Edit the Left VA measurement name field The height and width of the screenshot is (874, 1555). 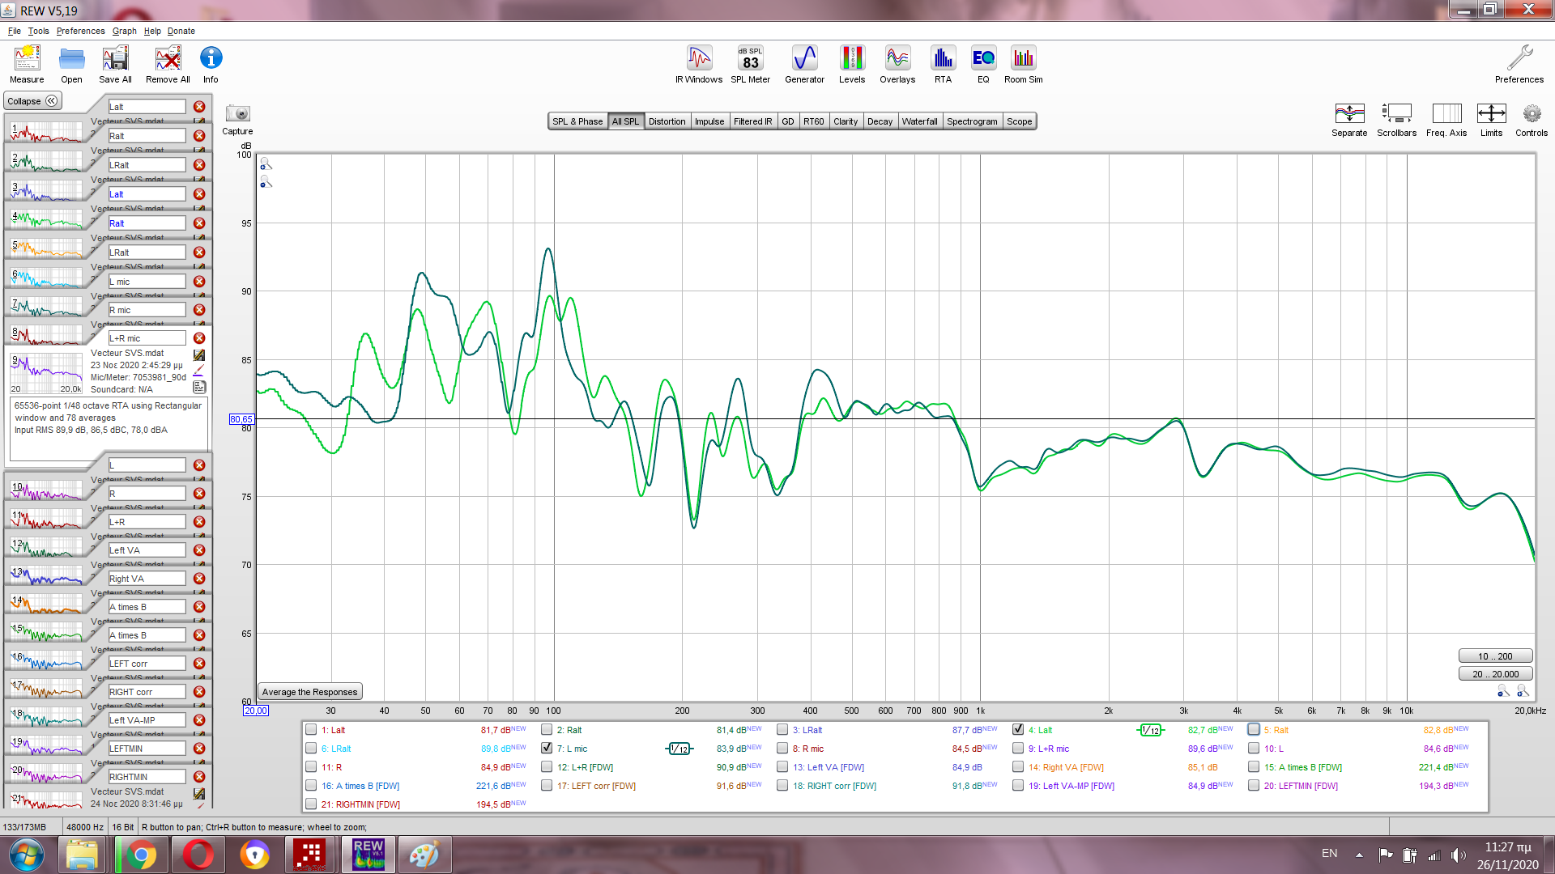point(147,550)
